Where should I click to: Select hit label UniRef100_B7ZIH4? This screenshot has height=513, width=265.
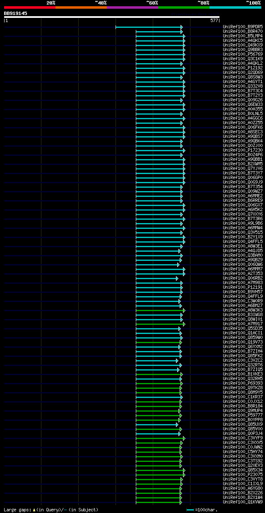tap(243, 351)
